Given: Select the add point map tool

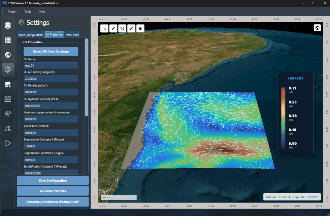Looking at the screenshot, I should [104, 28].
